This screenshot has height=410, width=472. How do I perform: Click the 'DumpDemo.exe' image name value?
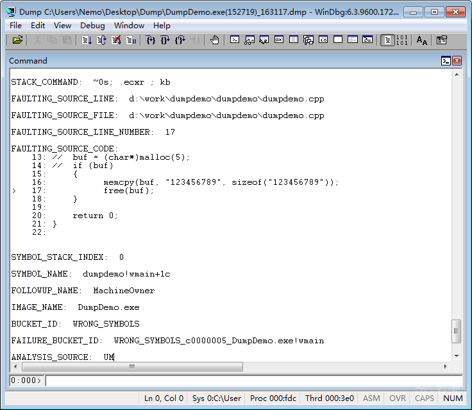[108, 307]
